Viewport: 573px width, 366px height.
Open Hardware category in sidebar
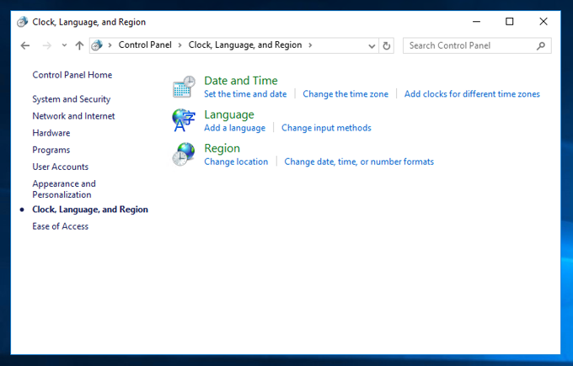pyautogui.click(x=51, y=133)
